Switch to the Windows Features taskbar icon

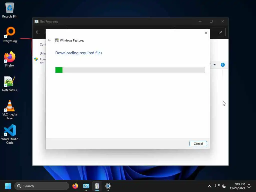click(97, 186)
